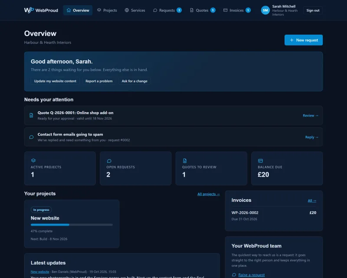The image size is (347, 278).
Task: Click the Requests notification badge
Action: [x=179, y=10]
